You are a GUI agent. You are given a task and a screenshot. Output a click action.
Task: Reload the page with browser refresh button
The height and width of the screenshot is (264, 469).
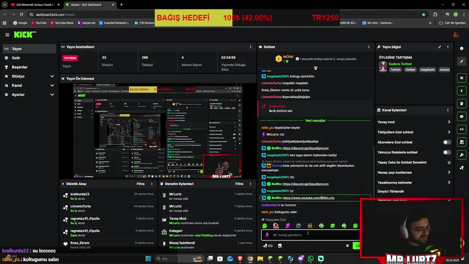coord(22,15)
